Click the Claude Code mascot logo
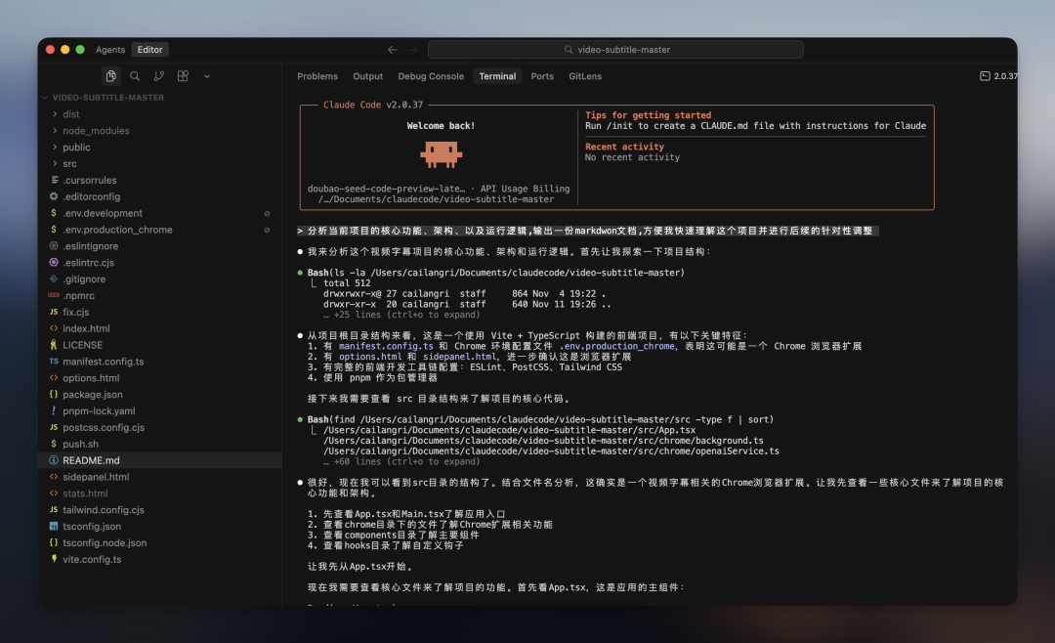This screenshot has width=1055, height=643. click(x=441, y=154)
